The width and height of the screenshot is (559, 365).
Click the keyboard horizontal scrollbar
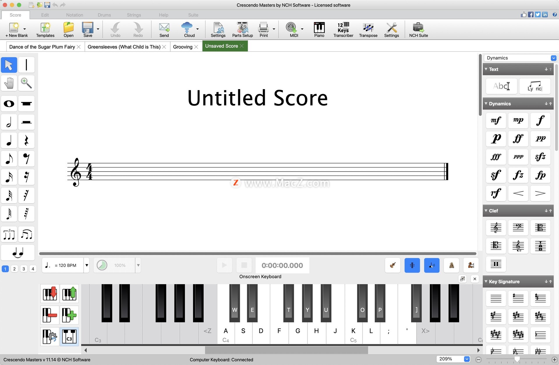click(x=286, y=350)
